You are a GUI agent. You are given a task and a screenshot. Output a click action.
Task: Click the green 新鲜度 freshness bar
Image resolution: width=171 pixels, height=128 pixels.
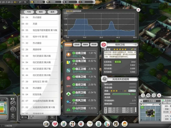click(121, 94)
